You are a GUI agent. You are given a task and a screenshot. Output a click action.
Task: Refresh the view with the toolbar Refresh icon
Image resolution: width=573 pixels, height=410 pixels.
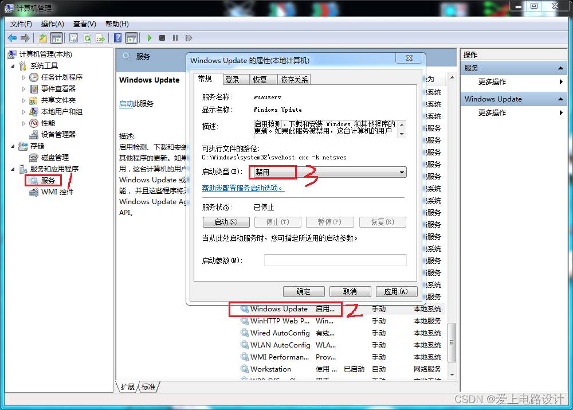coord(87,38)
